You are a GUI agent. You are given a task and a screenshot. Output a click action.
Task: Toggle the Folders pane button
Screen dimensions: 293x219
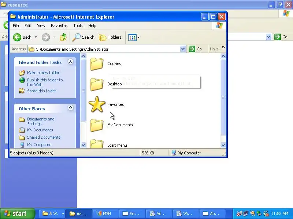tap(110, 37)
